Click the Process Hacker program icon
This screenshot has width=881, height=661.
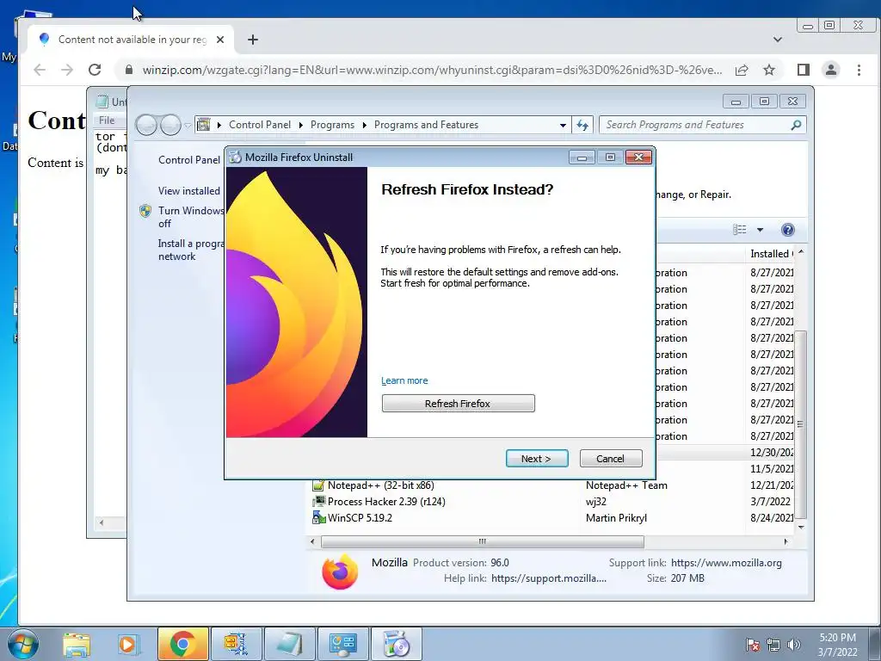pyautogui.click(x=318, y=502)
